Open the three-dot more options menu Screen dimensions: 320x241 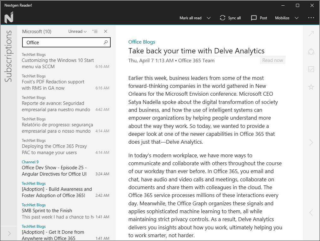click(311, 18)
